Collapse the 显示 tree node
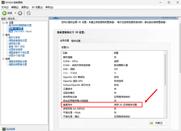181x131 pixels. (3, 35)
